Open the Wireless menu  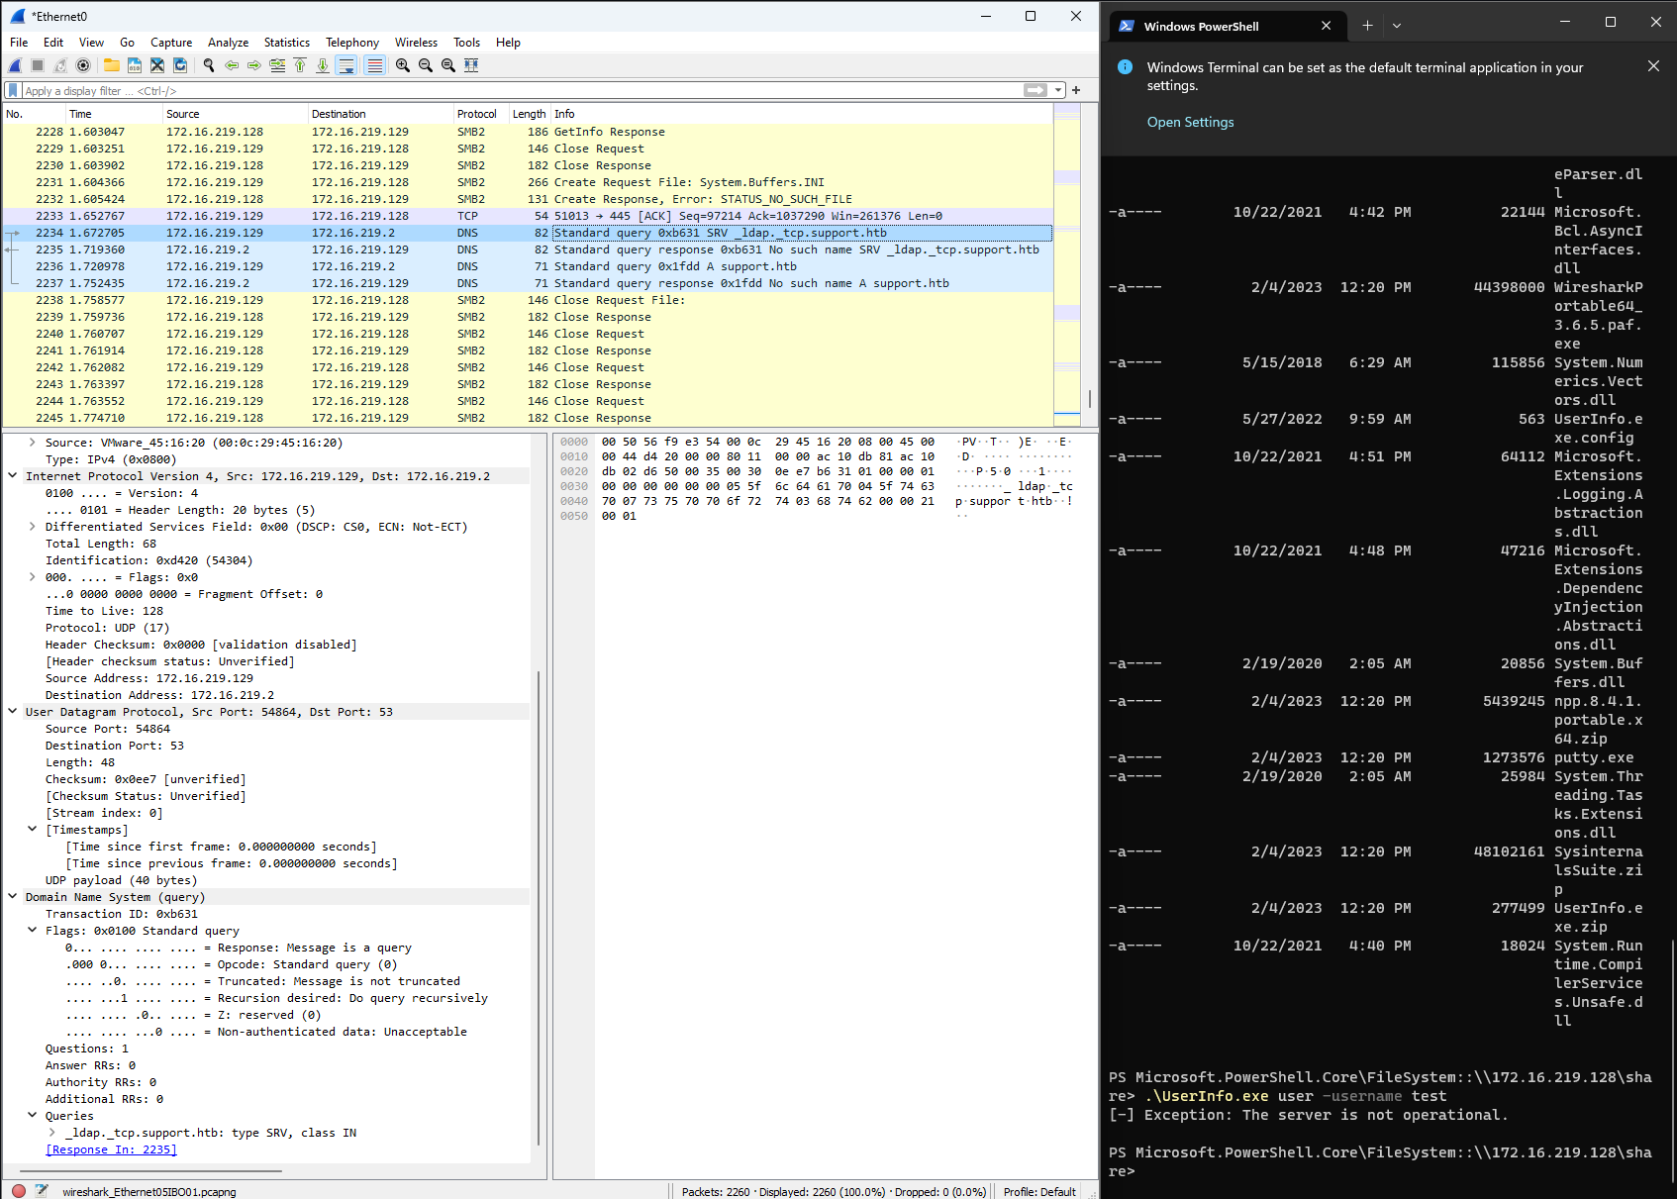point(416,43)
